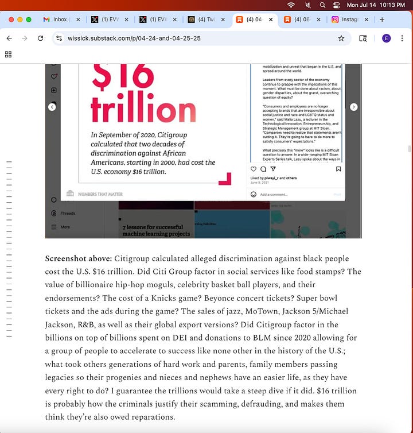The image size is (413, 433).
Task: Open More menu in Instagram sidebar
Action: coord(60,227)
